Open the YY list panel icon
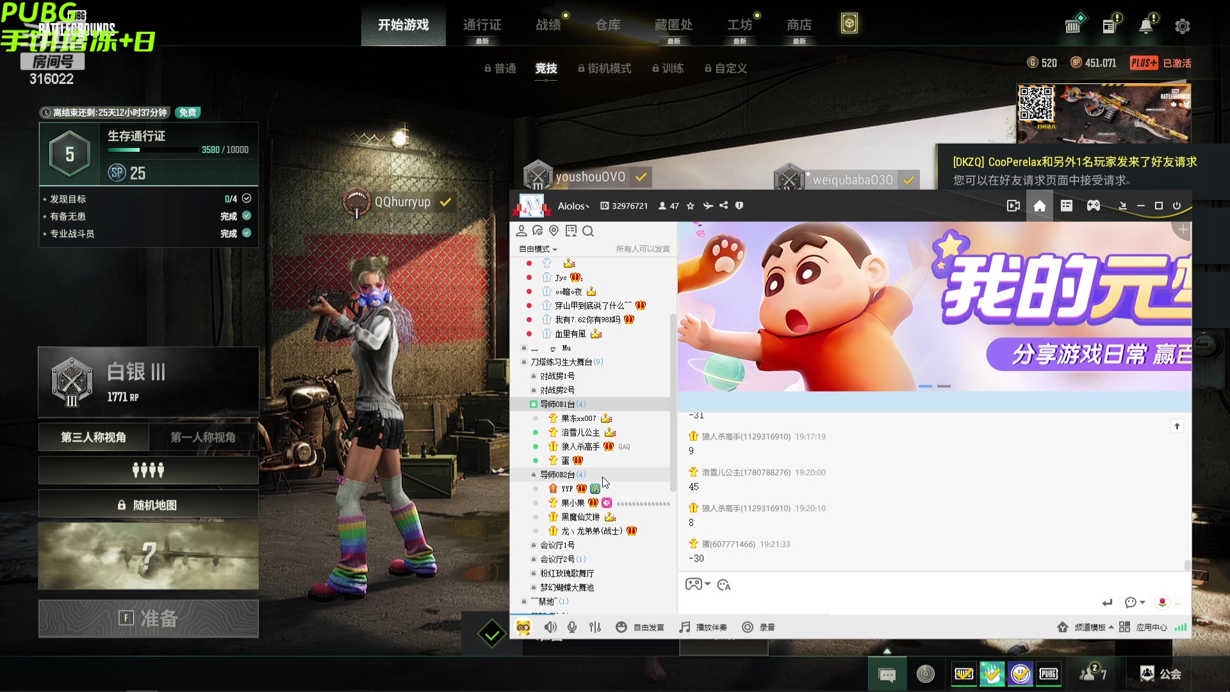This screenshot has width=1230, height=692. coord(1067,206)
